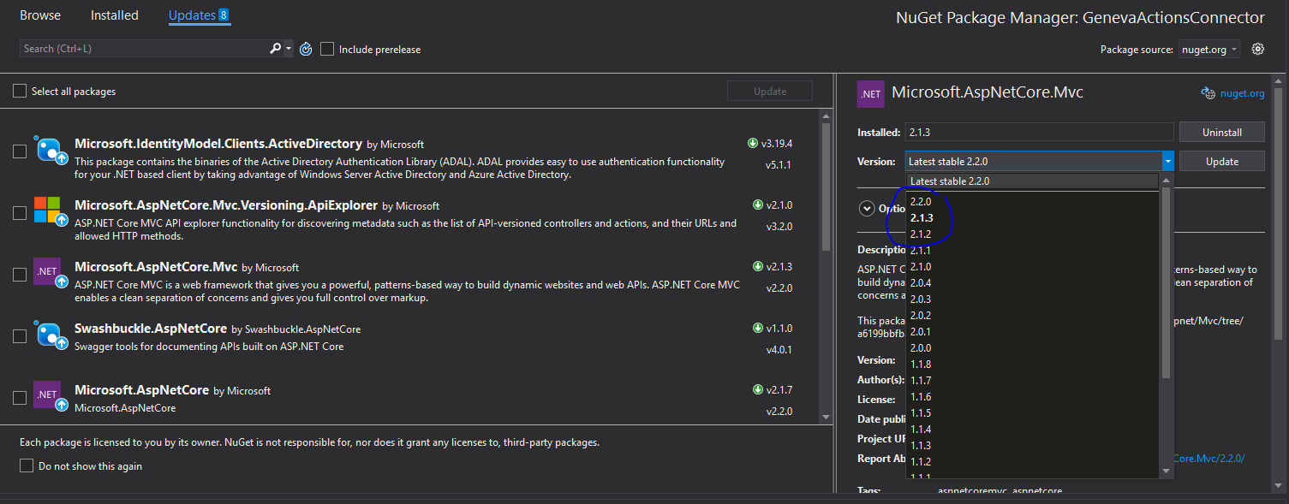Open package source settings gear

click(x=1258, y=49)
